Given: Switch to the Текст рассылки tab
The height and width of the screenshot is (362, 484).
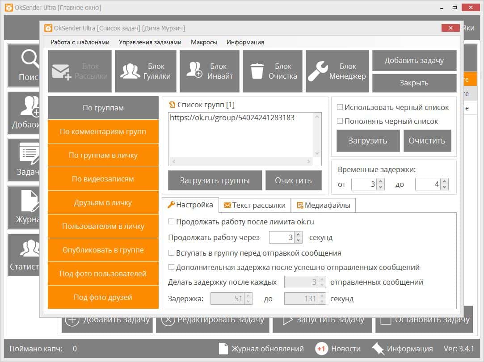Looking at the screenshot, I should point(255,205).
